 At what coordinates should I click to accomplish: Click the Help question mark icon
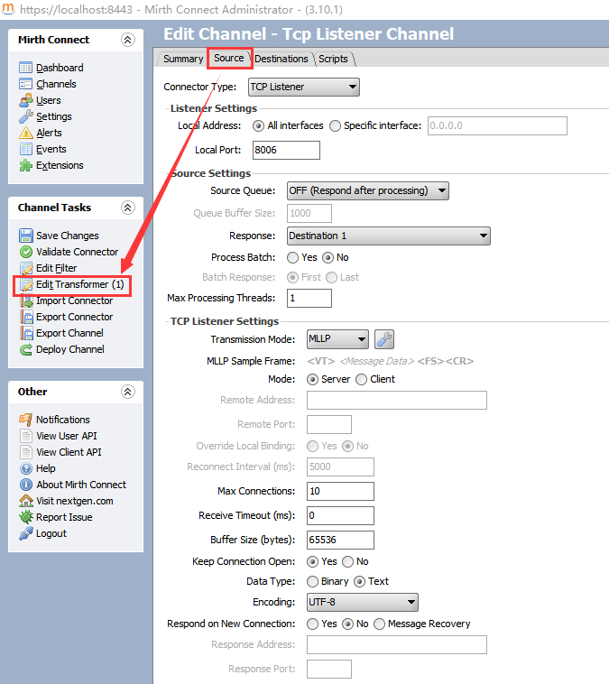coord(26,468)
